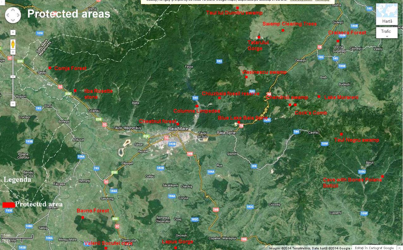Click the 193B road shield

(29, 141)
